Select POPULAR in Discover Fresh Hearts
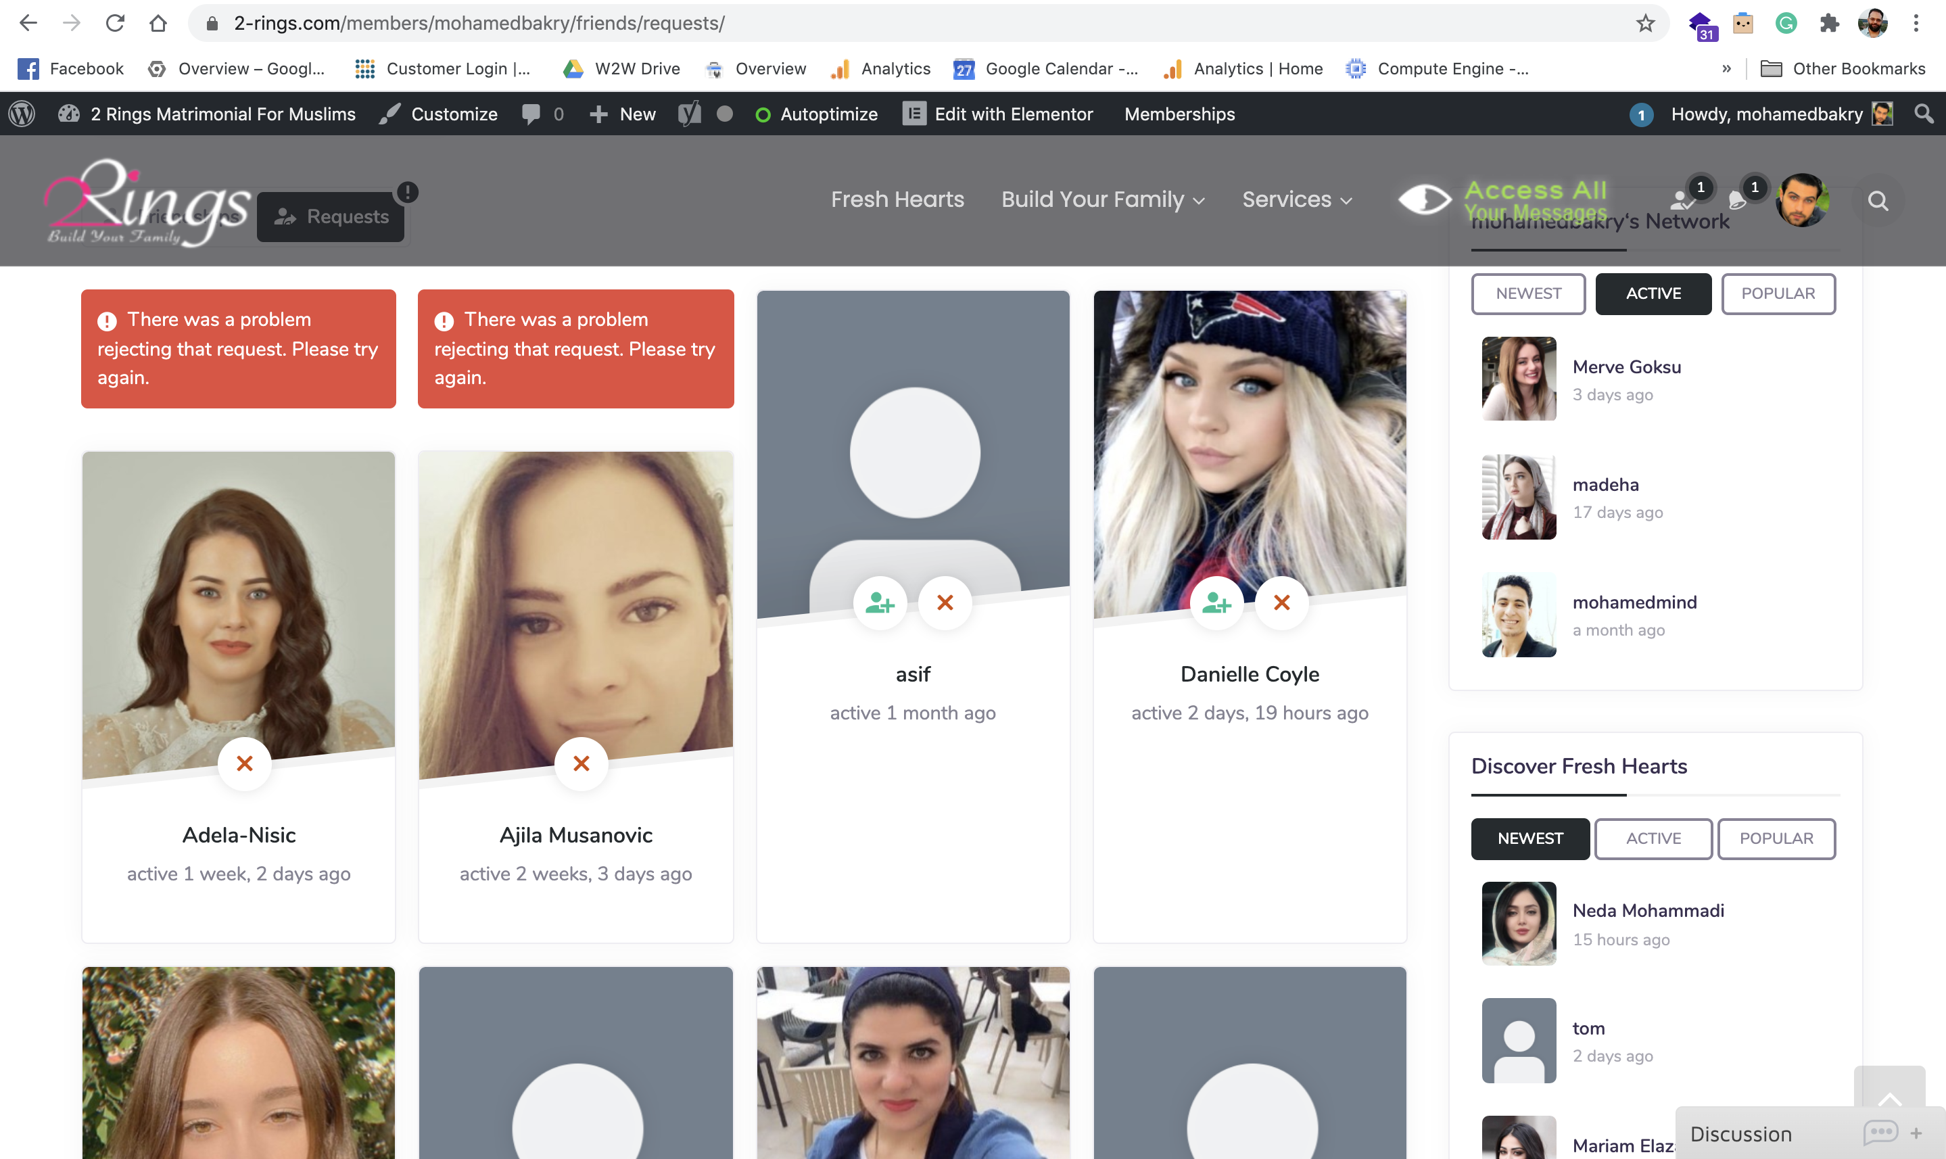 [x=1776, y=838]
